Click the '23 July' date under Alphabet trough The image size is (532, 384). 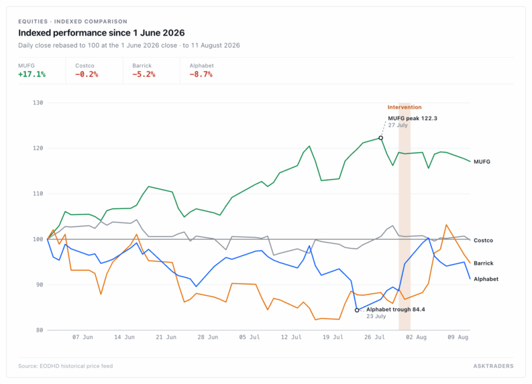[x=376, y=316]
